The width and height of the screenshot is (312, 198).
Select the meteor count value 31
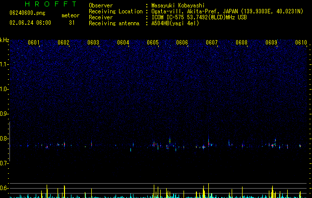tap(71, 23)
